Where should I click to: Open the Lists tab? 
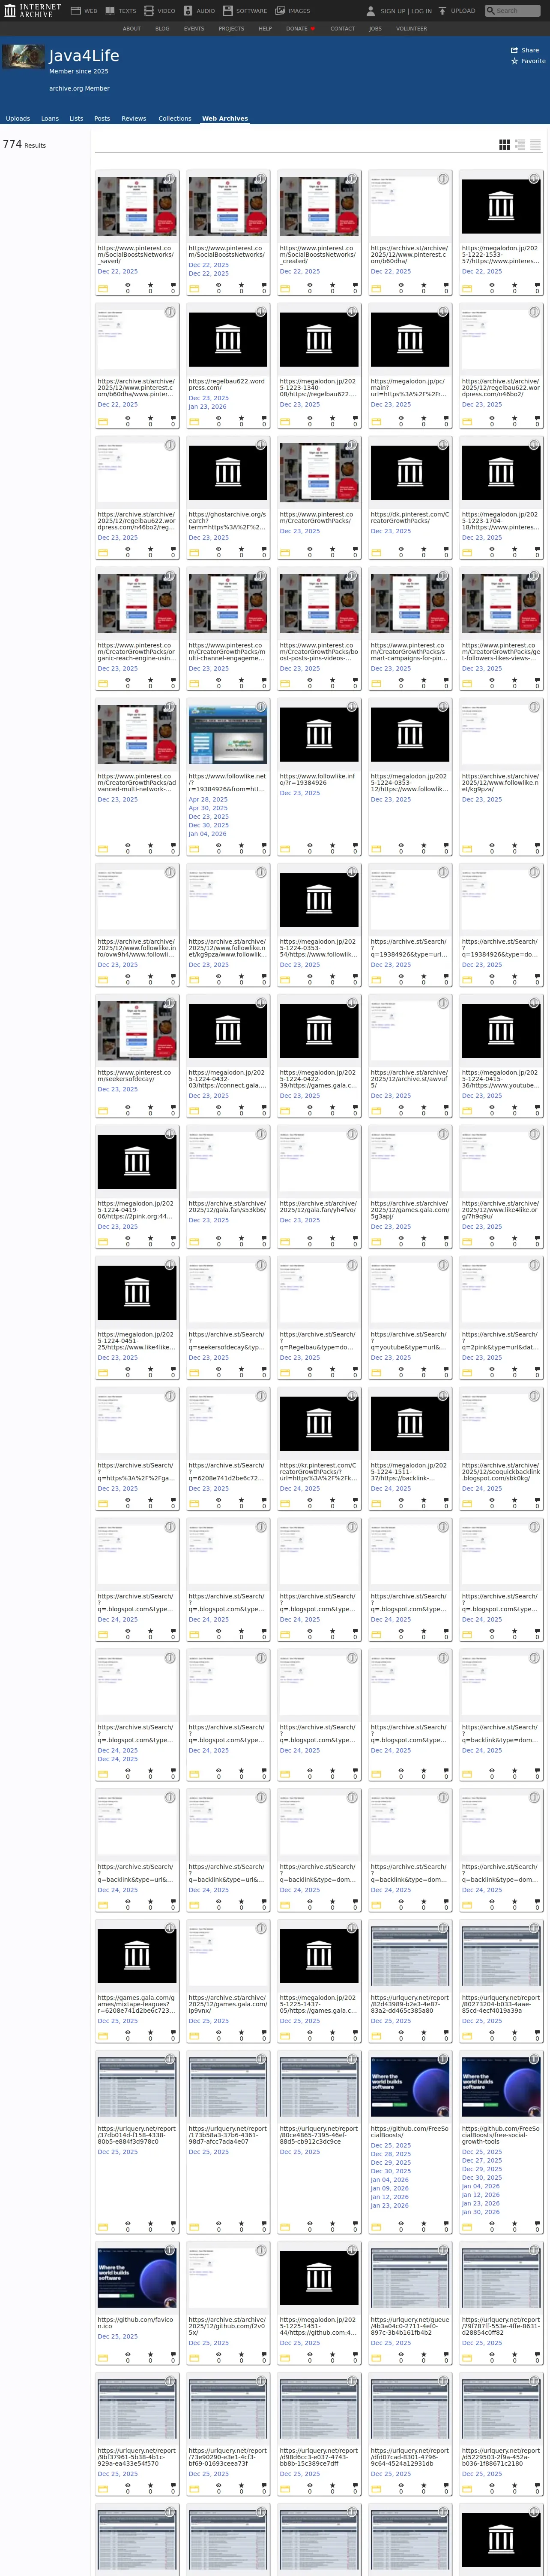(x=76, y=118)
